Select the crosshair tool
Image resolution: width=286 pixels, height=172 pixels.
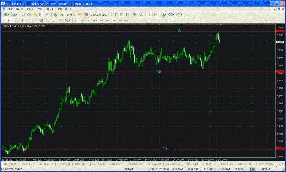(x=15, y=21)
